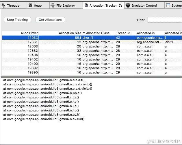Click the 864 allocation size cell
The image size is (182, 145).
point(60,38)
